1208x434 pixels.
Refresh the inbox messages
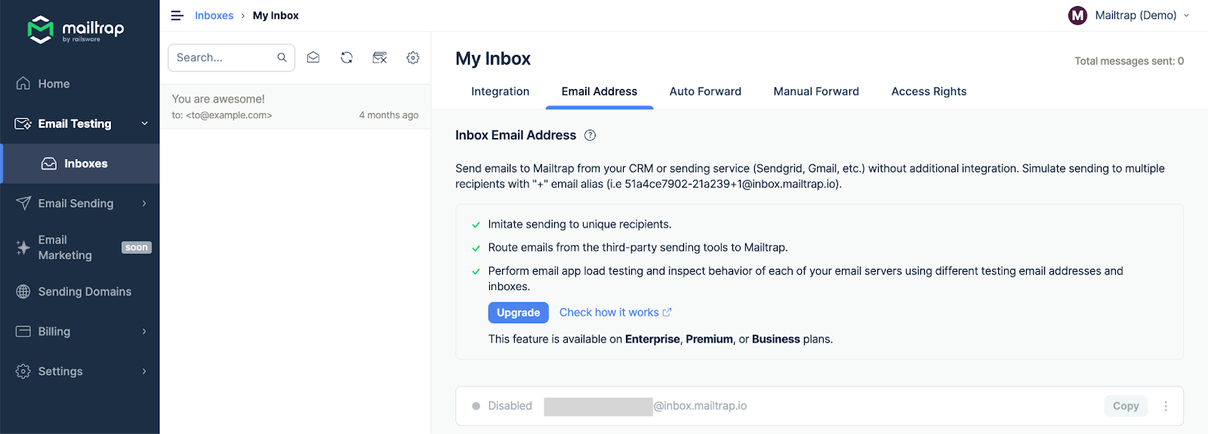click(x=347, y=57)
